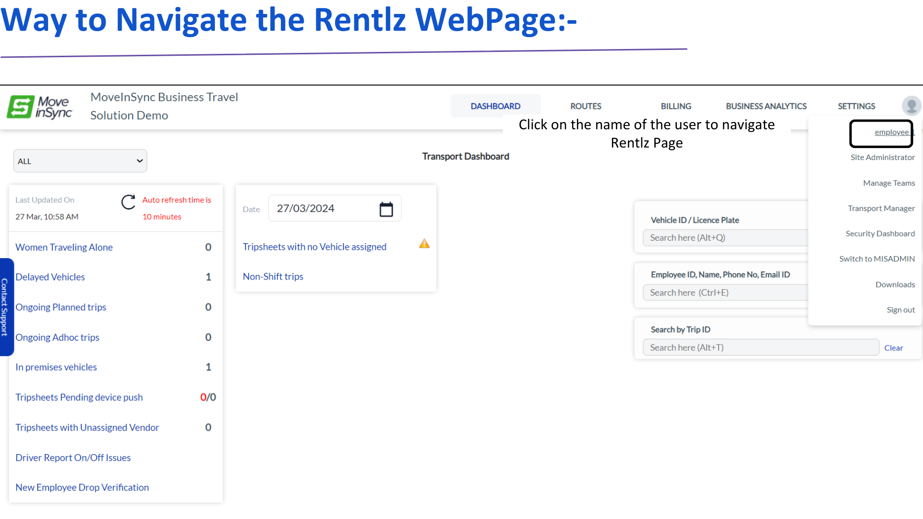Go to Business Analytics tab
This screenshot has width=923, height=519.
pyautogui.click(x=766, y=106)
